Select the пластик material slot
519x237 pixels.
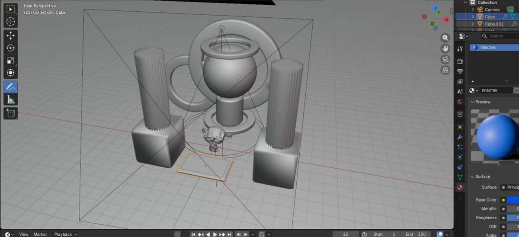point(494,48)
